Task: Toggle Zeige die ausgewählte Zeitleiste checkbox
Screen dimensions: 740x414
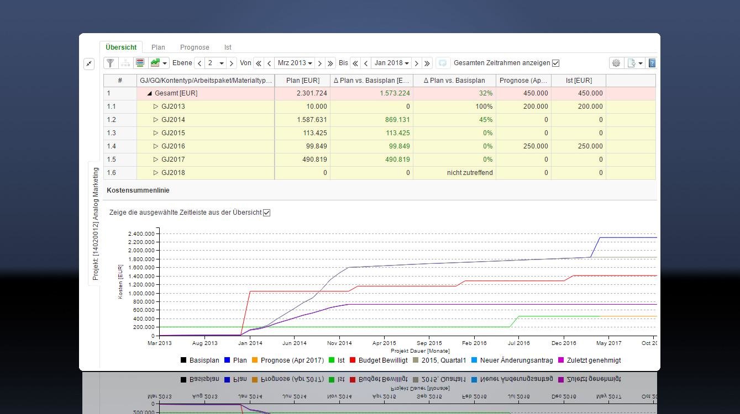Action: pos(267,213)
